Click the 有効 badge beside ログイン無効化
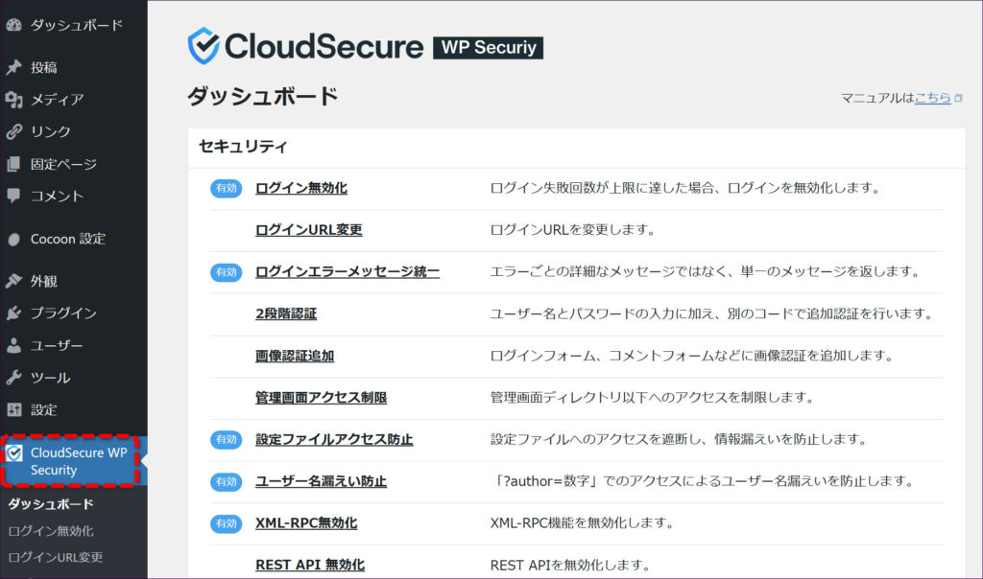Viewport: 983px width, 579px height. (x=226, y=189)
